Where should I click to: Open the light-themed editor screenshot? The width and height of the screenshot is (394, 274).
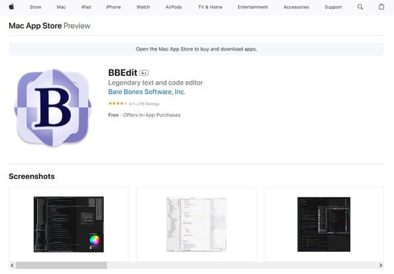tap(196, 224)
